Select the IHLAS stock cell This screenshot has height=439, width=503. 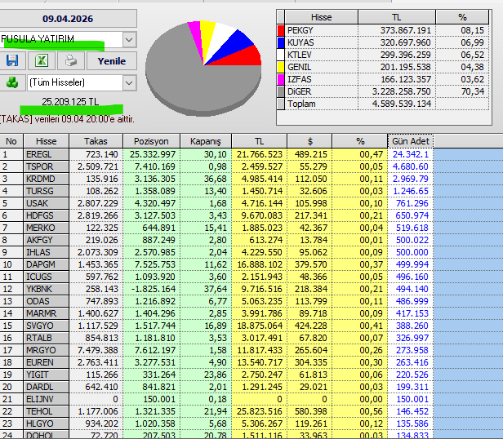click(x=47, y=252)
